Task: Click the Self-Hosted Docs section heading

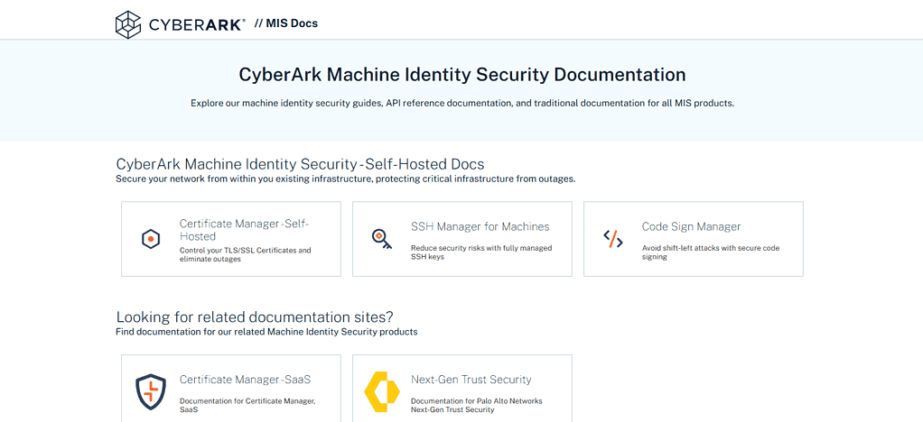Action: [x=300, y=164]
